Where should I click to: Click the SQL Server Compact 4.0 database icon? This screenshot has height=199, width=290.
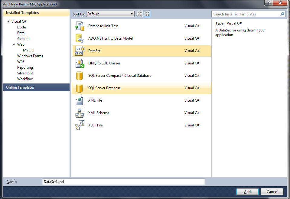pyautogui.click(x=80, y=76)
